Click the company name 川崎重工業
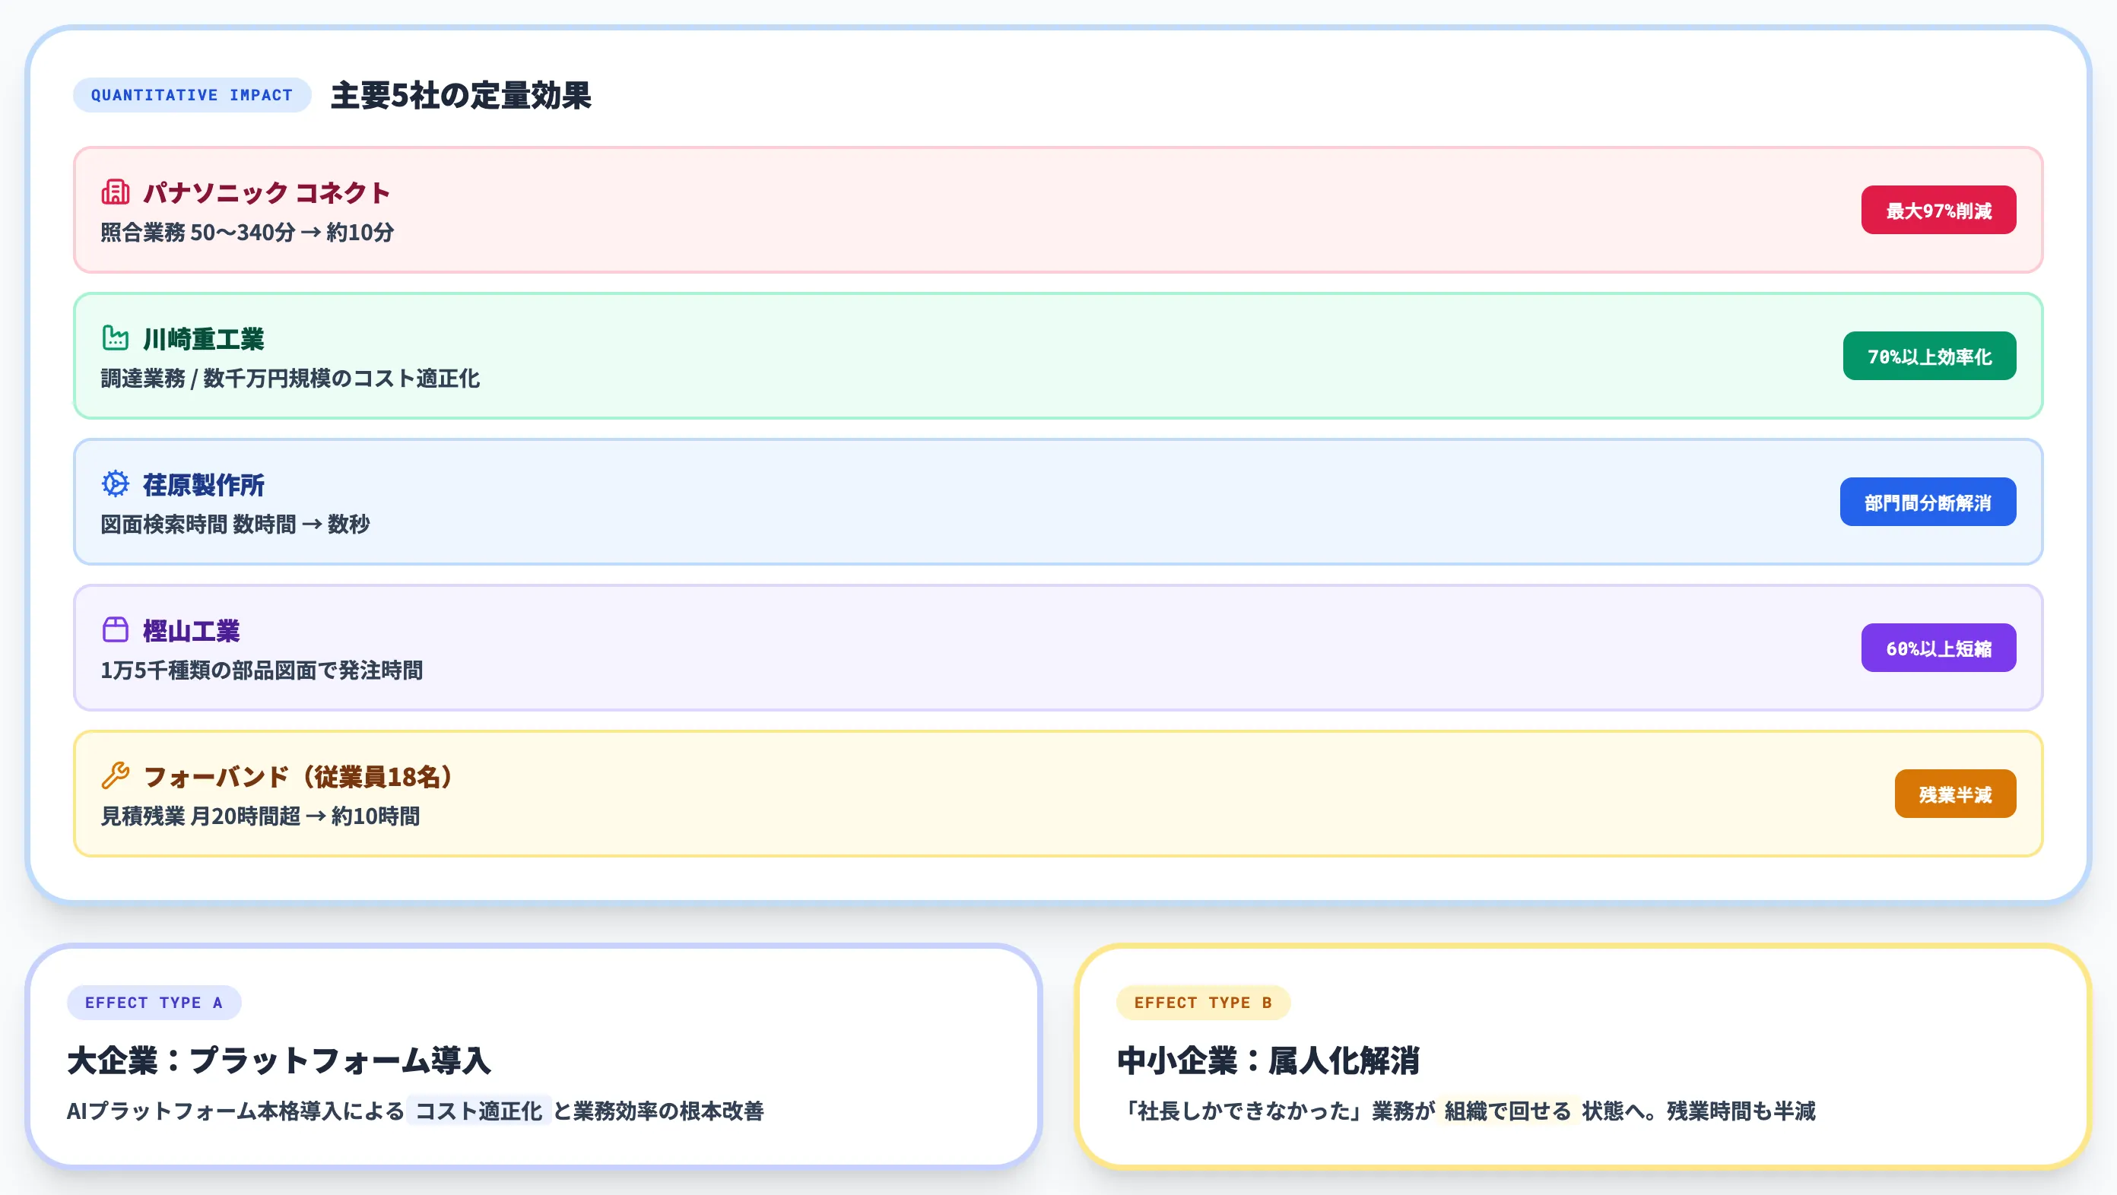 [204, 338]
